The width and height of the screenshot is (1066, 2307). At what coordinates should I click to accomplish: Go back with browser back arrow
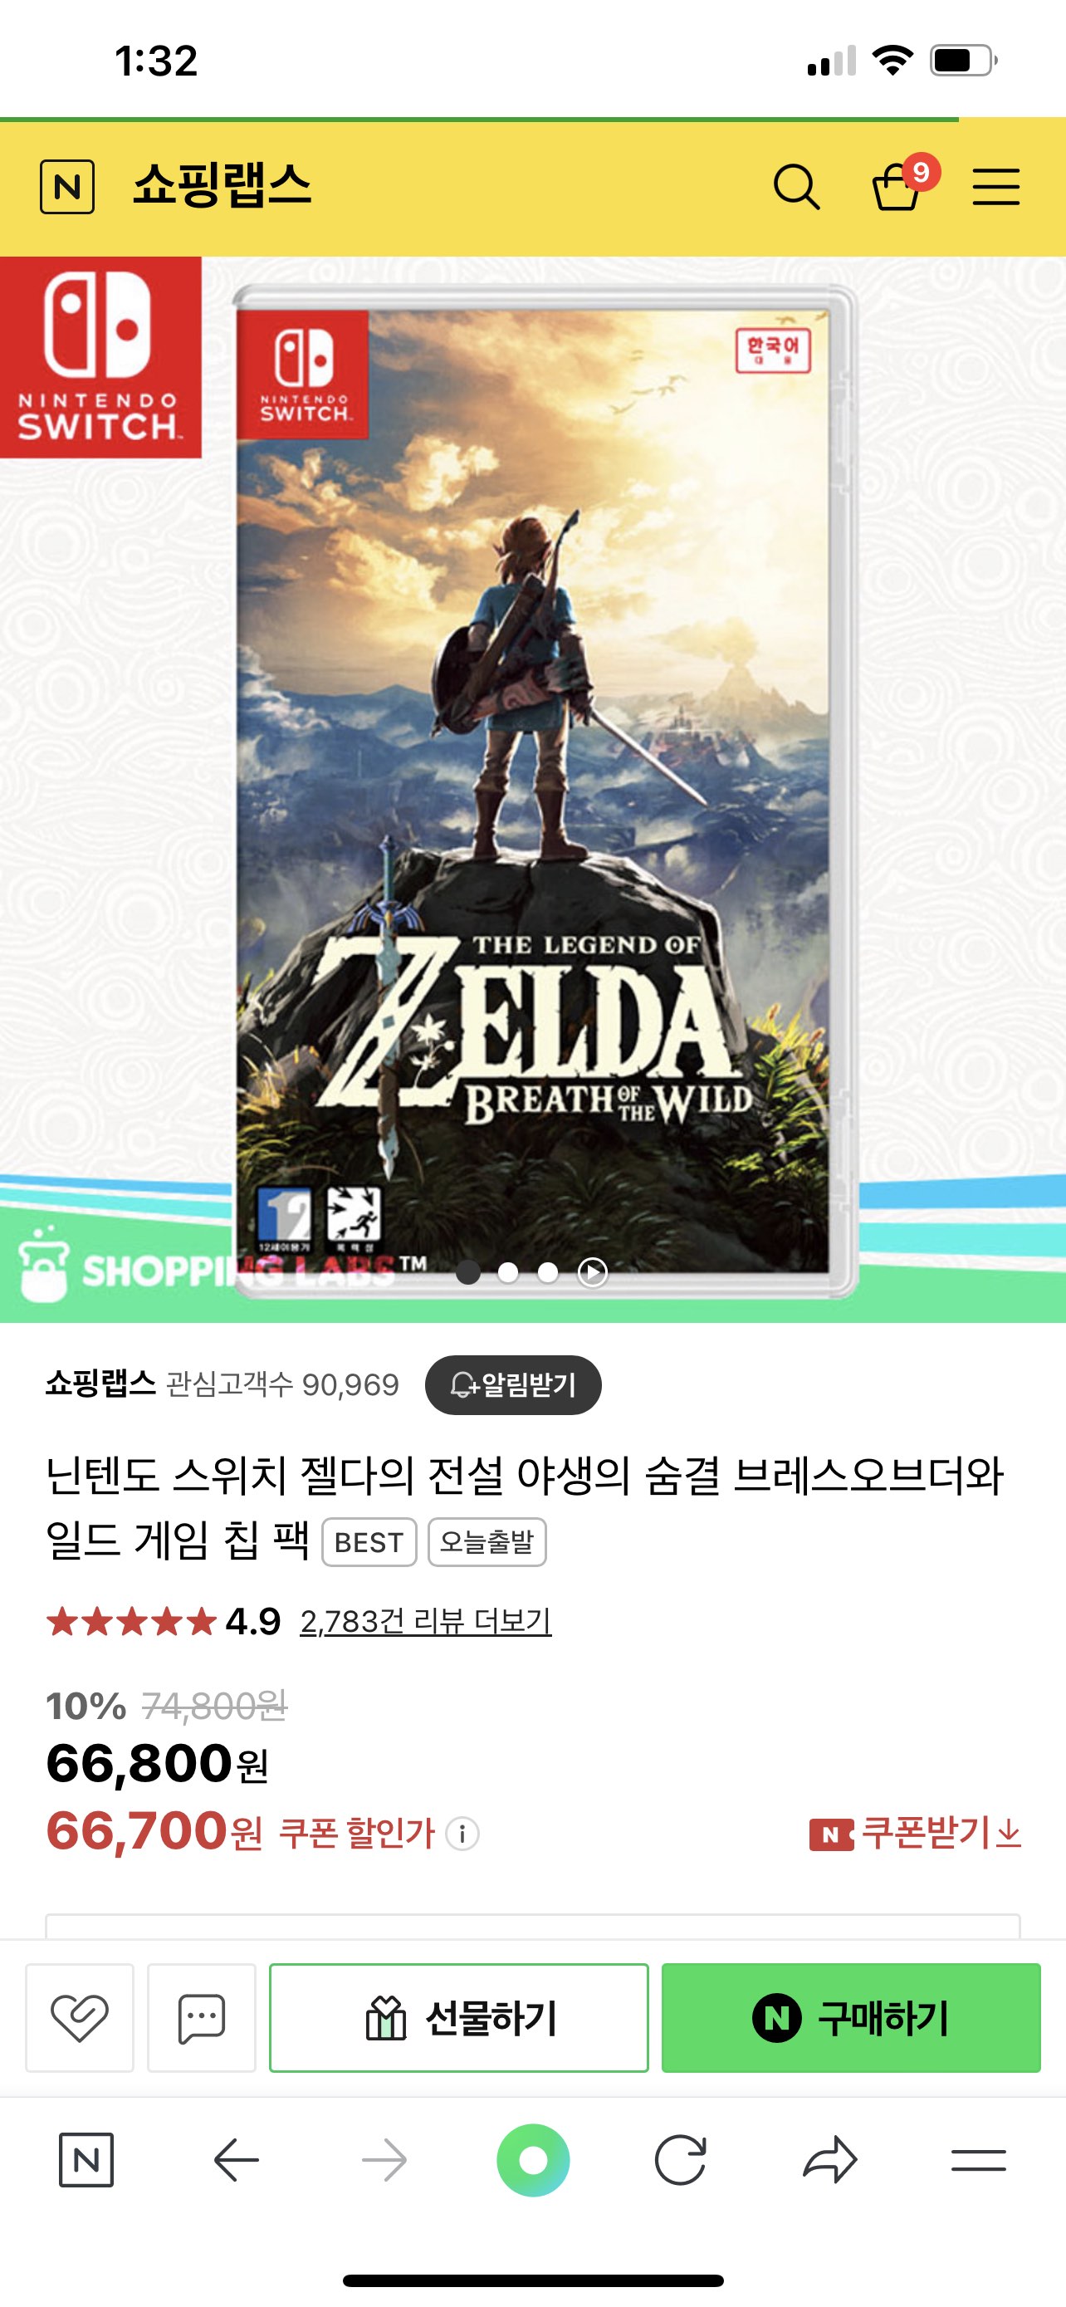coord(237,2160)
